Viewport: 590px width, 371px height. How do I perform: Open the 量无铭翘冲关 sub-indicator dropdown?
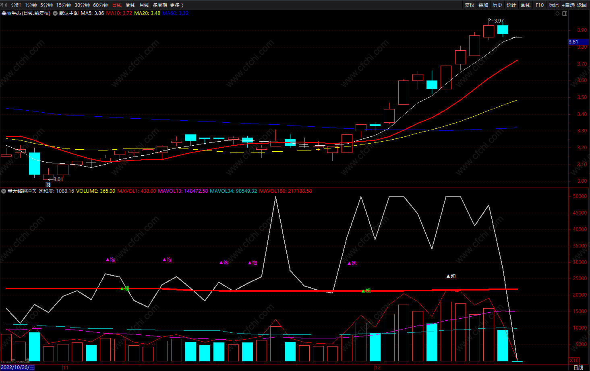click(x=4, y=191)
